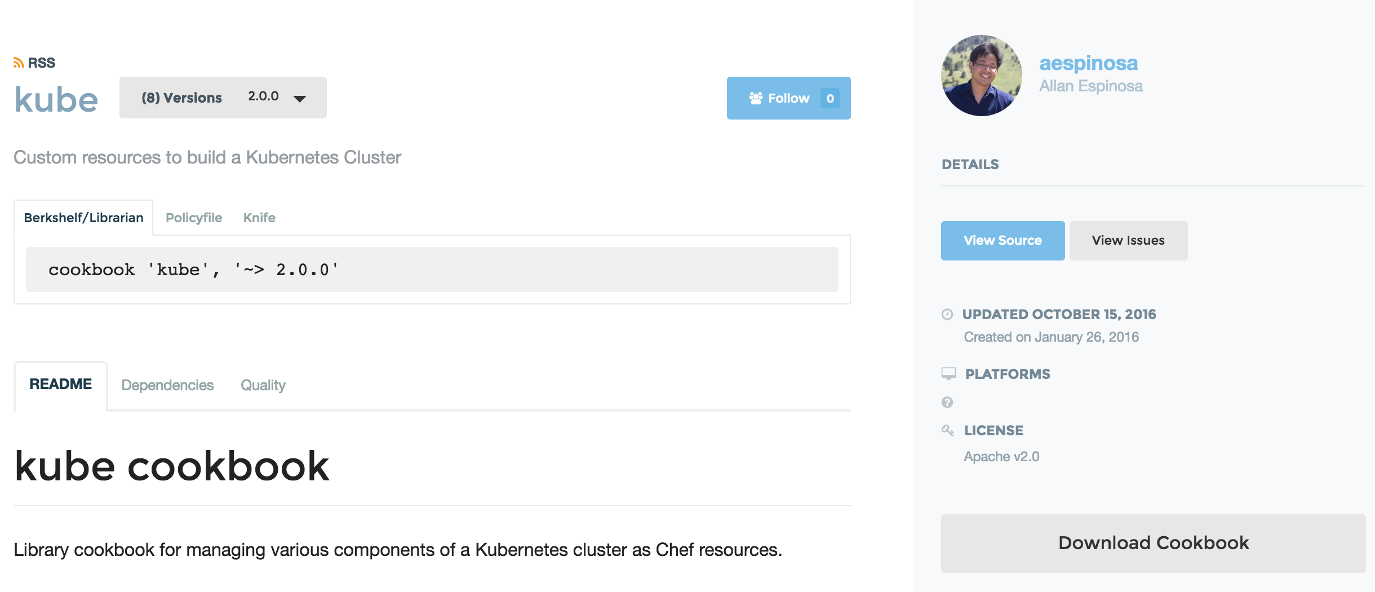Expand versions list with the caret arrow
Viewport: 1375px width, 592px height.
pos(300,99)
